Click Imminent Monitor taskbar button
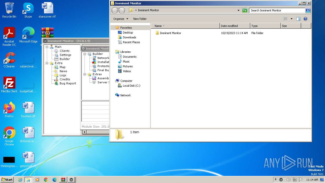The width and height of the screenshot is (325, 183). (71, 180)
